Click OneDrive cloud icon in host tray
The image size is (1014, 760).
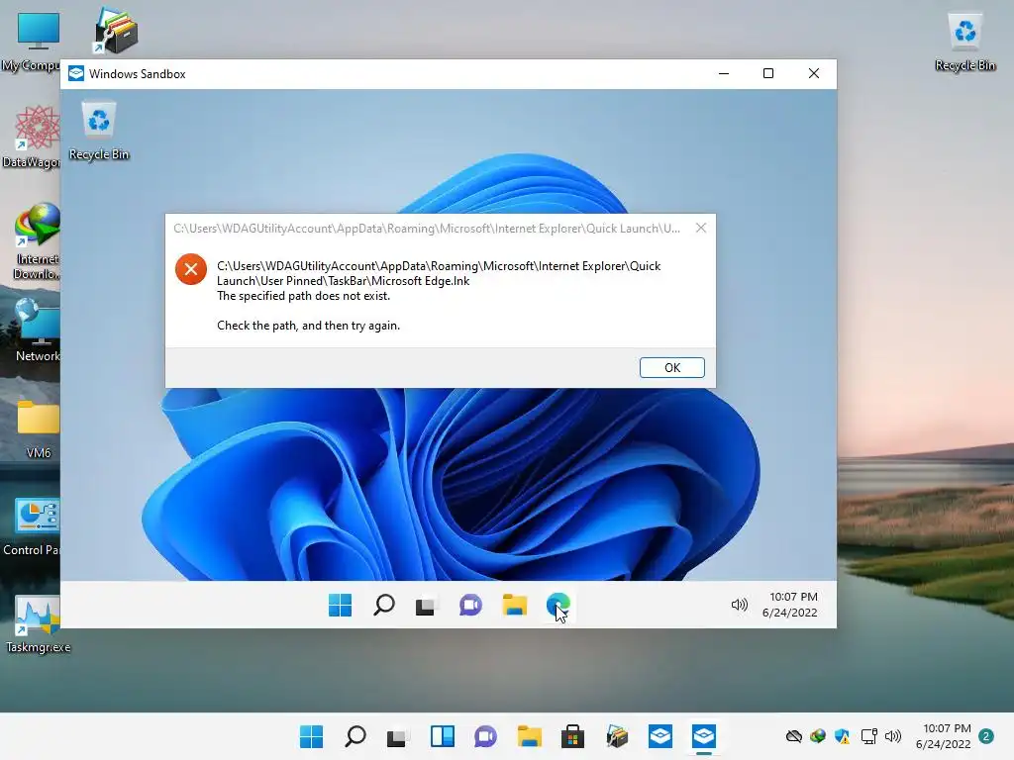coord(793,736)
